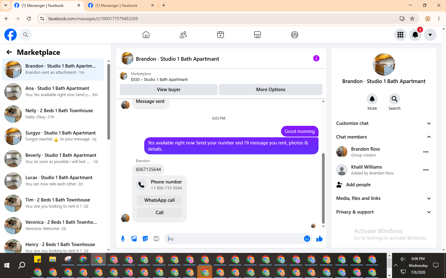Open the volume control in system tray
446x278 pixels.
pos(403,259)
